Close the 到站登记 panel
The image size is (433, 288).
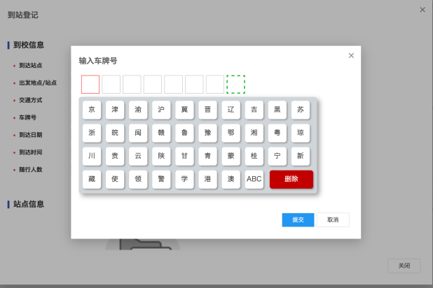tap(422, 10)
